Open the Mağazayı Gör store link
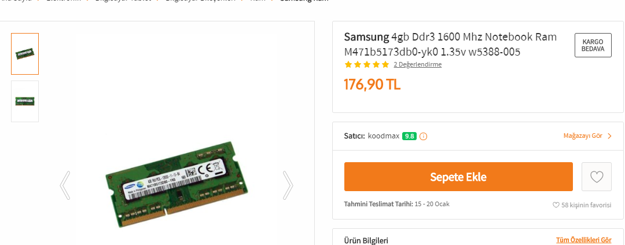625x245 pixels. pos(583,136)
